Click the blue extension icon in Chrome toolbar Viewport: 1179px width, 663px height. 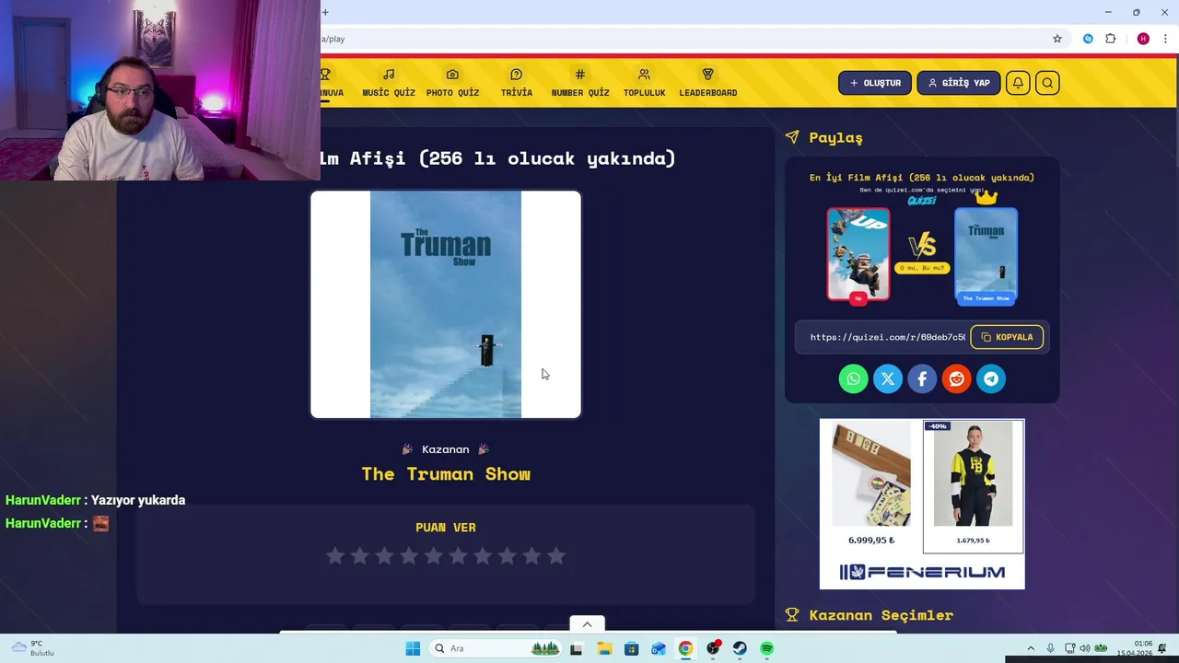[1088, 39]
